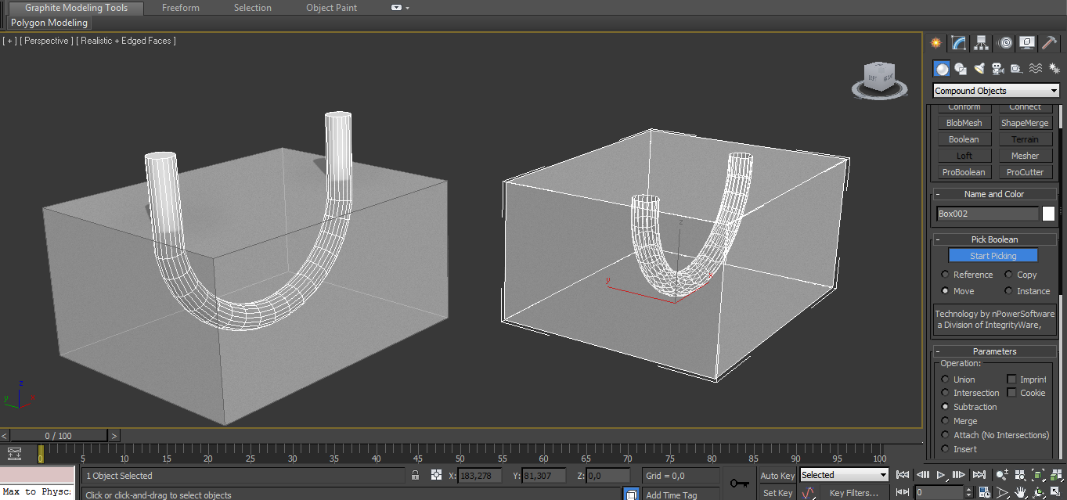The image size is (1067, 500).
Task: Click the Zoom tool magnifier icon
Action: pos(1002,475)
